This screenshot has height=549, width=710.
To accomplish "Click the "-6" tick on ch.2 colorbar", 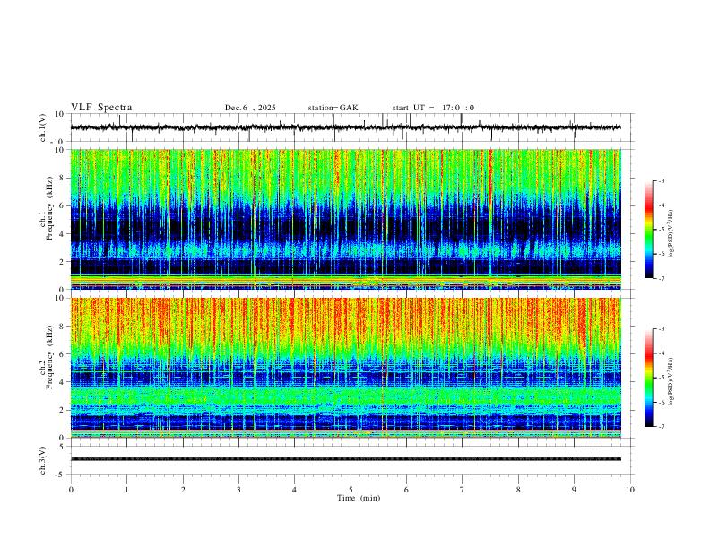I will pos(661,402).
